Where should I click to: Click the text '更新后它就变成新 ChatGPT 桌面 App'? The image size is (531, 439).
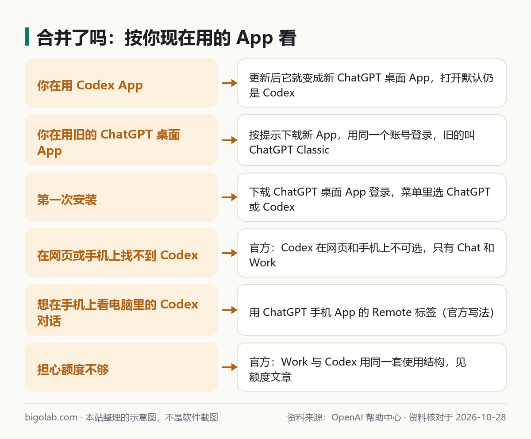tap(339, 78)
